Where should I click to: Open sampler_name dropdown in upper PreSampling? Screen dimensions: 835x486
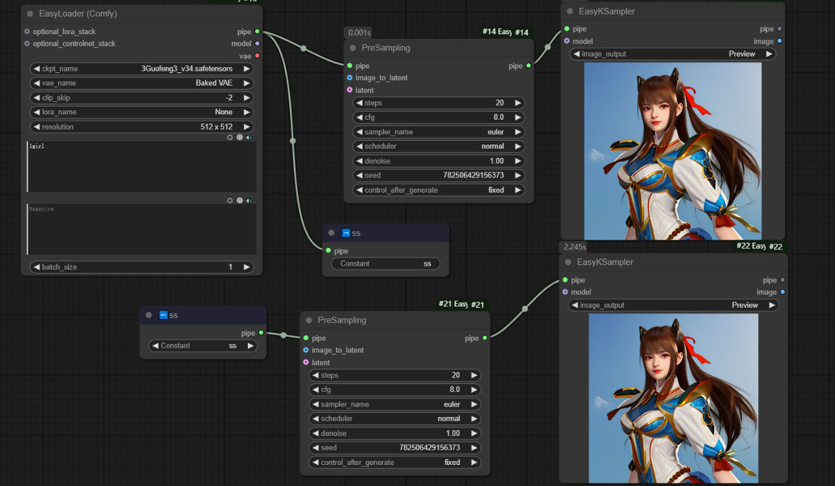(439, 132)
